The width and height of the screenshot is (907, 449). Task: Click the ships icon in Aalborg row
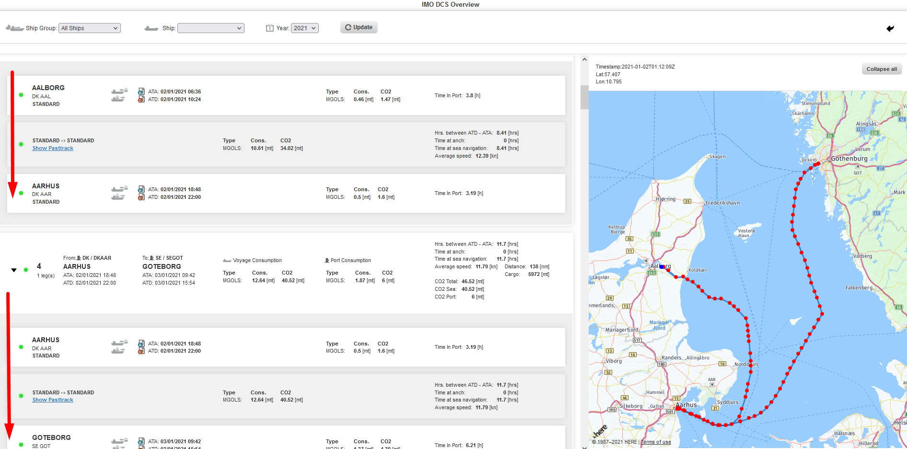pos(119,95)
